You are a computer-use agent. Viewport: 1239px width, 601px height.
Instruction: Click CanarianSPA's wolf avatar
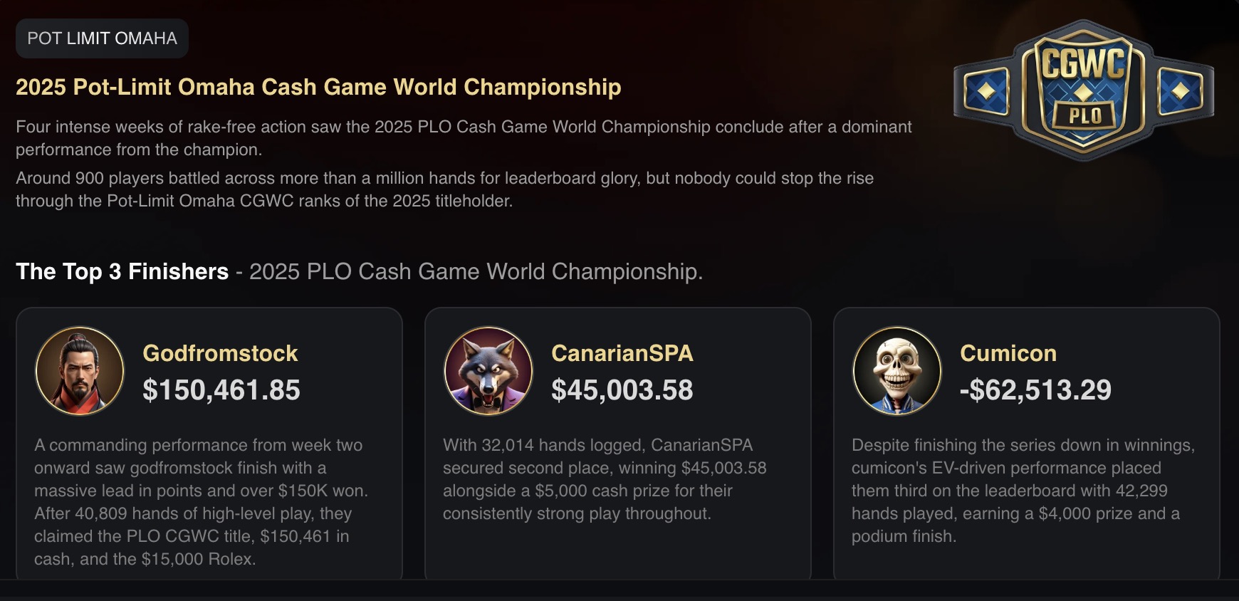(488, 370)
